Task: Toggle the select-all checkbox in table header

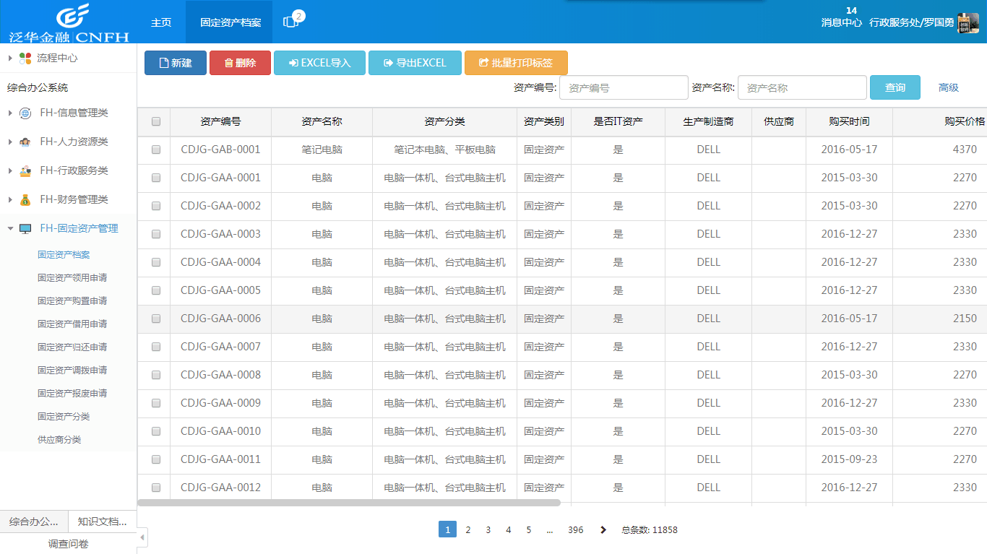Action: point(156,121)
